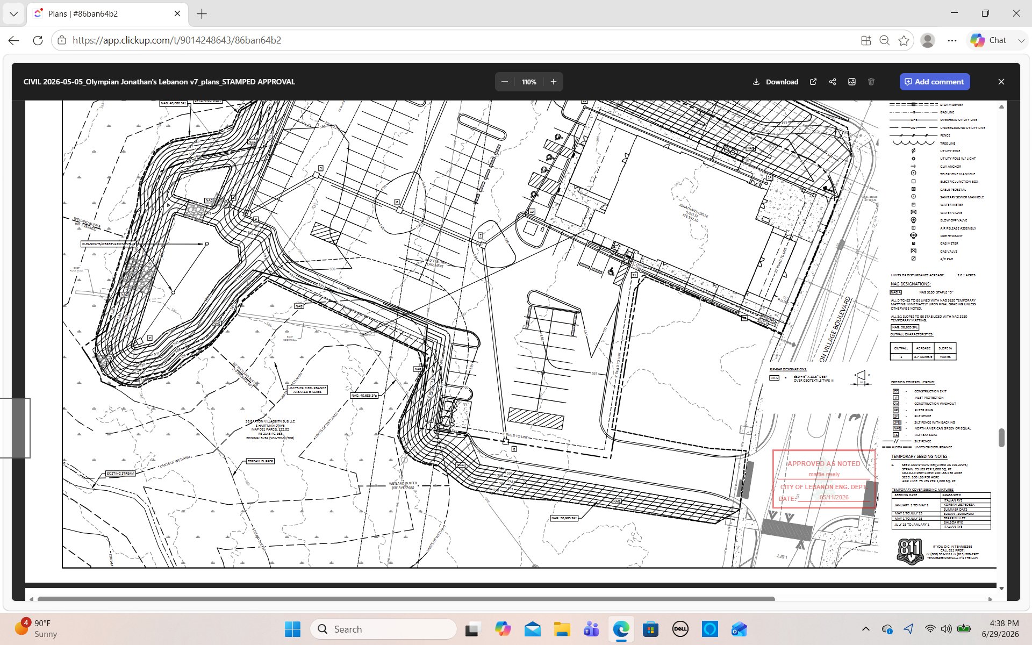Zoom out the plan using the minus button
The height and width of the screenshot is (645, 1032).
tap(504, 82)
